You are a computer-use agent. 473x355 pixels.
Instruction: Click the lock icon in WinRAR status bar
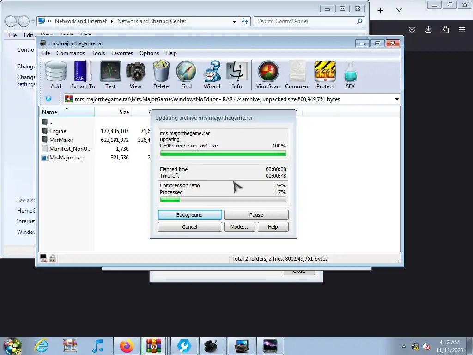pyautogui.click(x=53, y=258)
